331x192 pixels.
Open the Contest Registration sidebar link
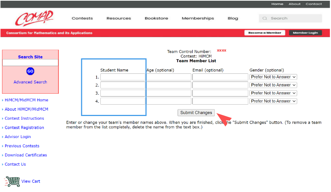pos(24,128)
